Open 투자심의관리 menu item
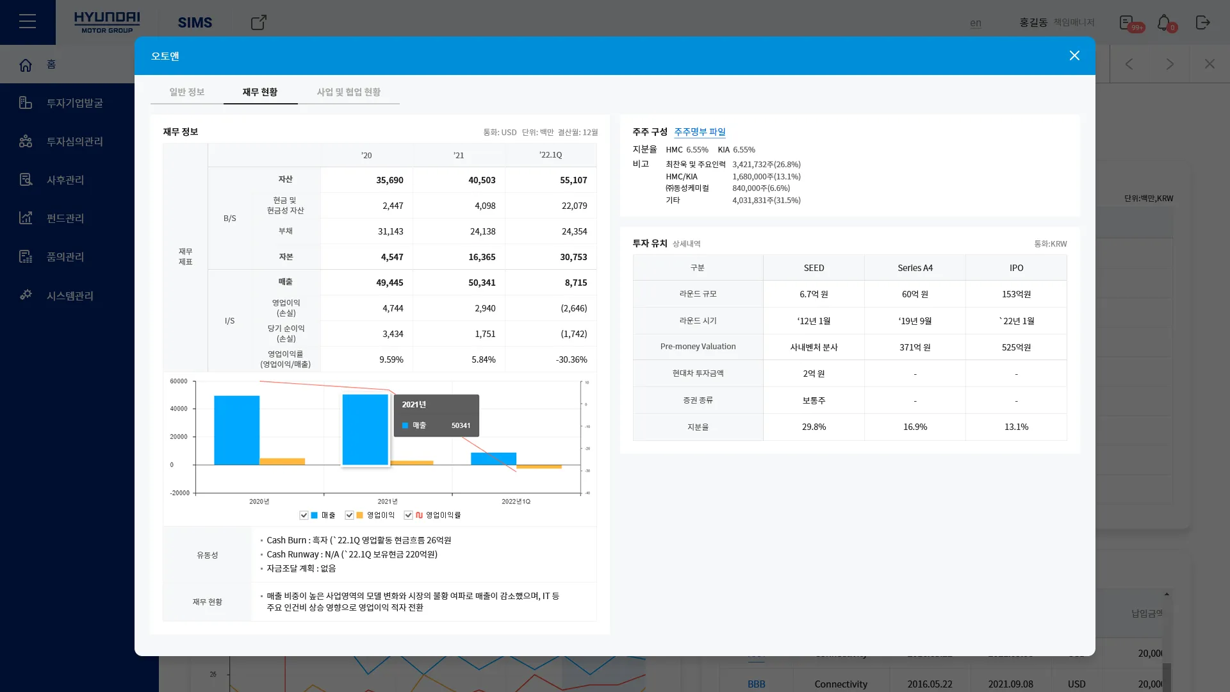Viewport: 1230px width, 692px height. point(75,142)
